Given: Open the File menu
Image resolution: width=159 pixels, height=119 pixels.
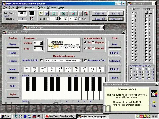Looking at the screenshot, I should click(x=5, y=7).
